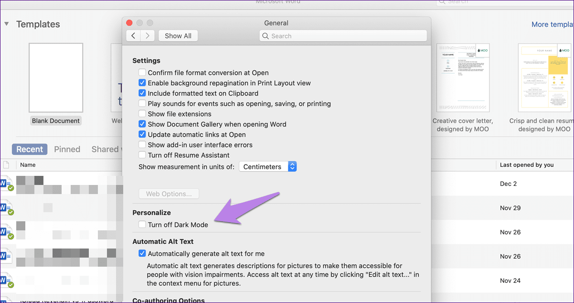Viewport: 574px width, 303px height.
Task: Enable Play sounds for events checkbox
Action: tap(142, 104)
